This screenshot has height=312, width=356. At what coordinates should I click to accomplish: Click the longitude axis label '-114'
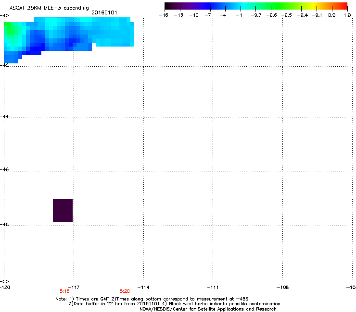(143, 288)
